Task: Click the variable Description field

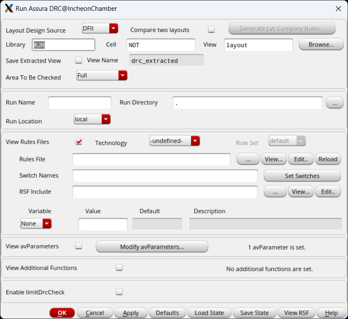Action: (x=265, y=224)
